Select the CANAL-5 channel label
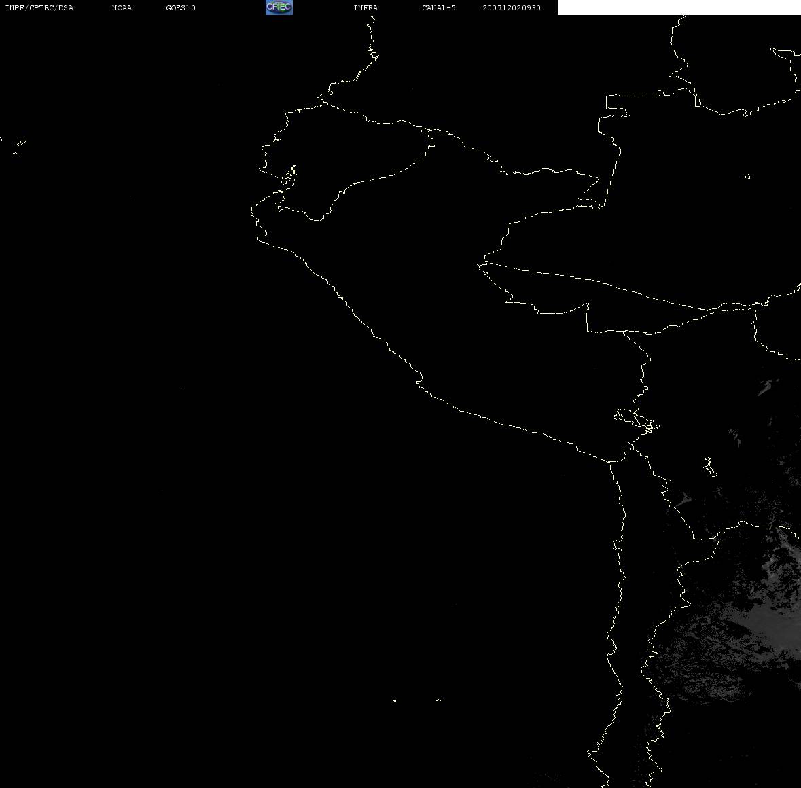The width and height of the screenshot is (801, 788). pyautogui.click(x=439, y=8)
